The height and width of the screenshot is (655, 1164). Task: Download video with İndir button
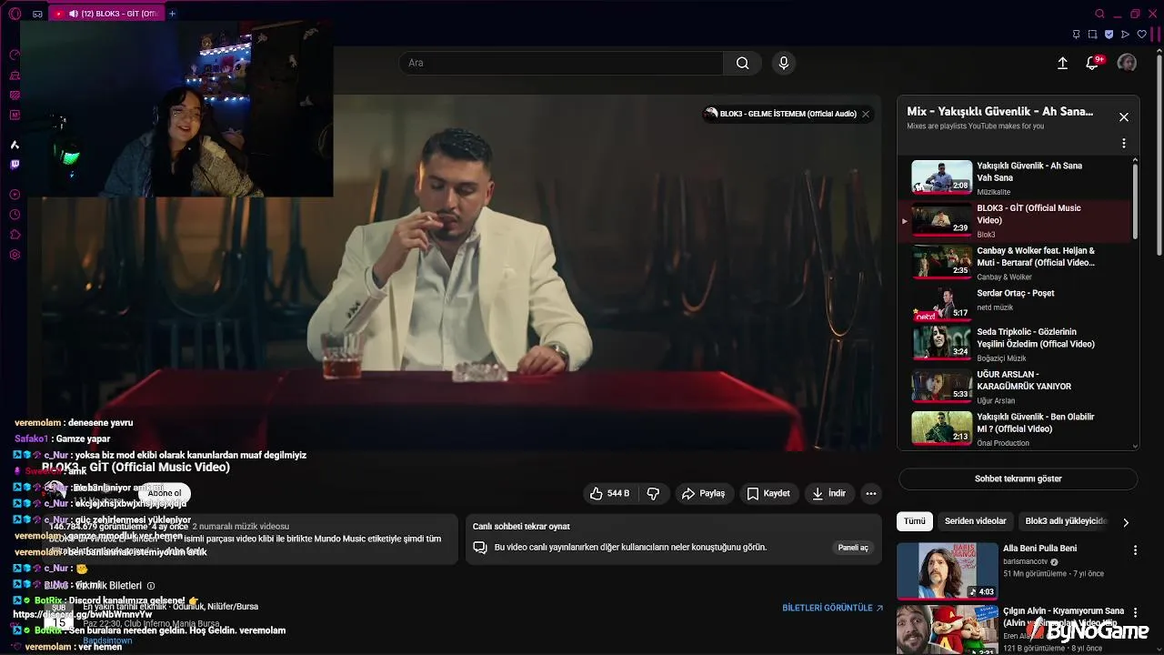tap(828, 493)
